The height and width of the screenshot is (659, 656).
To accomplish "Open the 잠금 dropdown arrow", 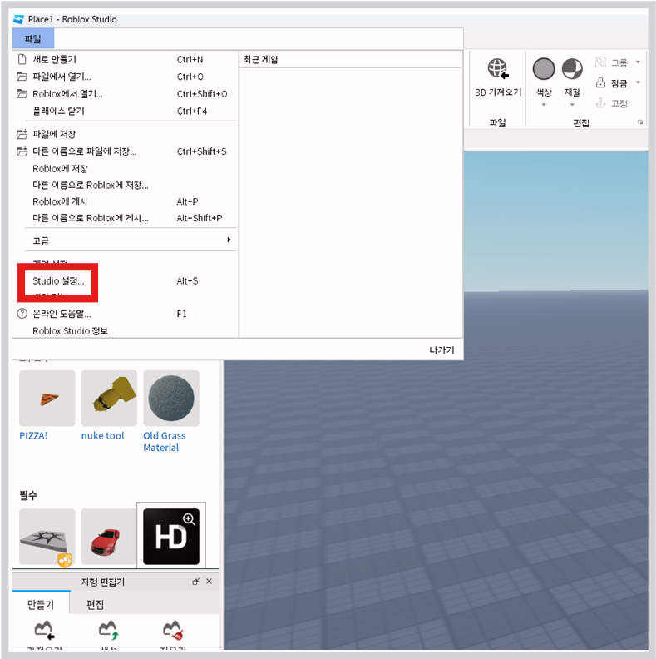I will click(x=638, y=82).
